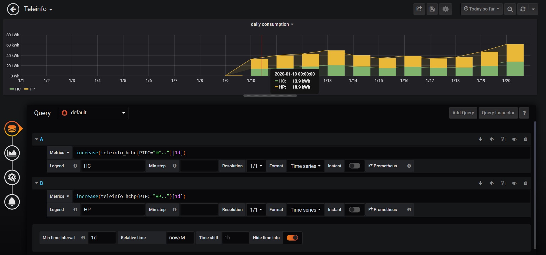Screen dimensions: 546x255
Task: Open Resolution 1/1 dropdown of query A
Action: coord(256,166)
